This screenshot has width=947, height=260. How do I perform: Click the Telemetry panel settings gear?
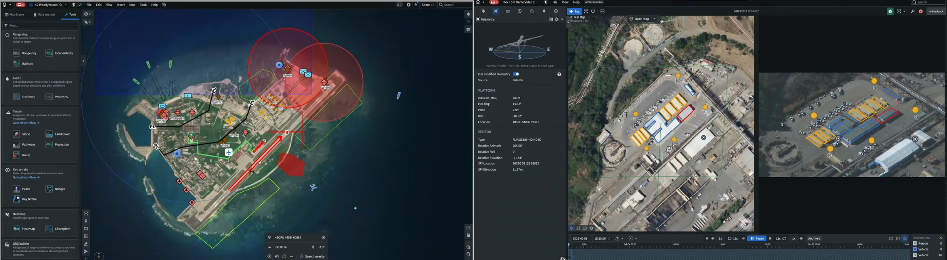[557, 19]
